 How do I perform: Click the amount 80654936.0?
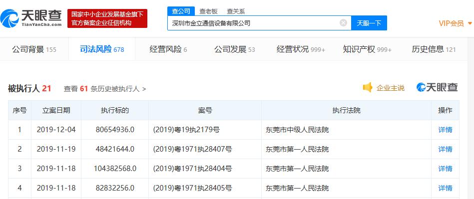115,130
